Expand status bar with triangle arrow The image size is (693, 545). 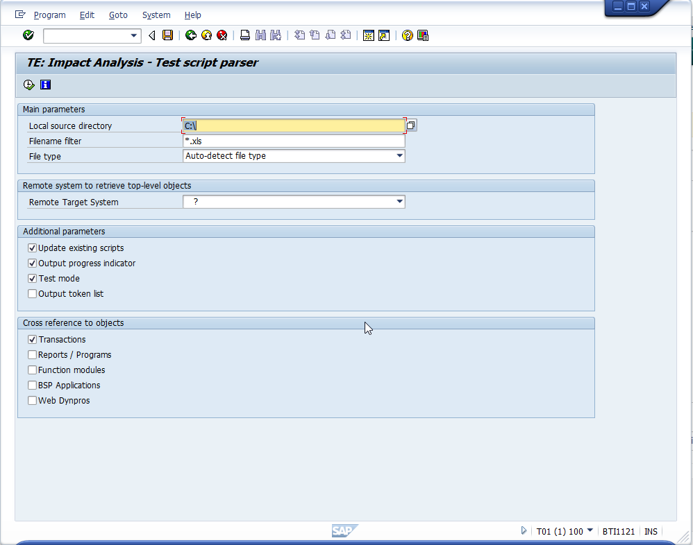click(524, 530)
